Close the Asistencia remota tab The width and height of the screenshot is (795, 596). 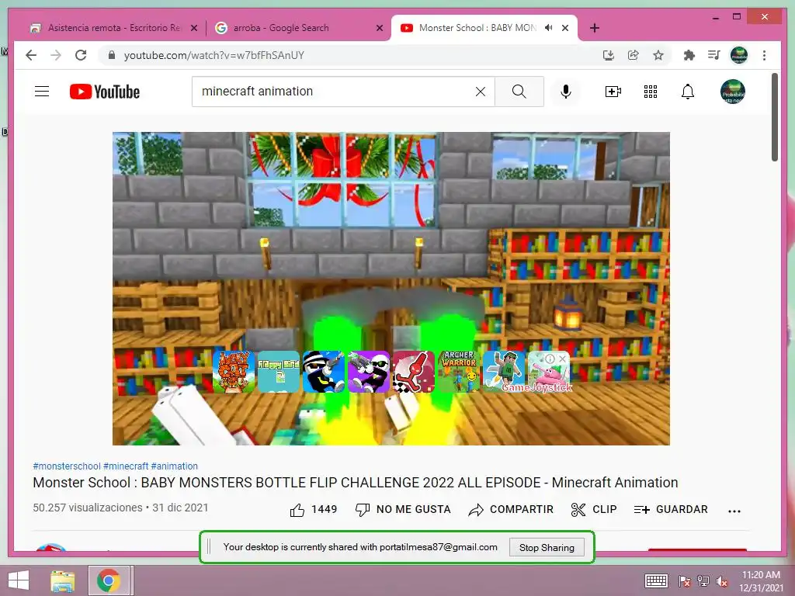coord(193,28)
